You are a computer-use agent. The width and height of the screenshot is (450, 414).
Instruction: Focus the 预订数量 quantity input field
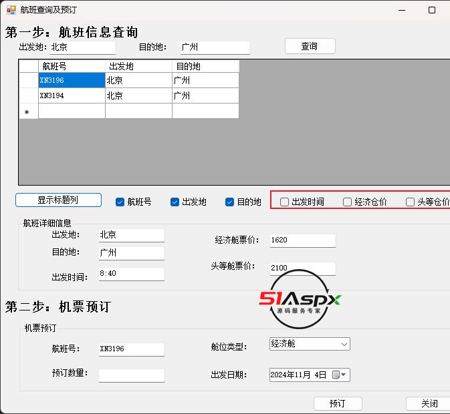point(131,375)
